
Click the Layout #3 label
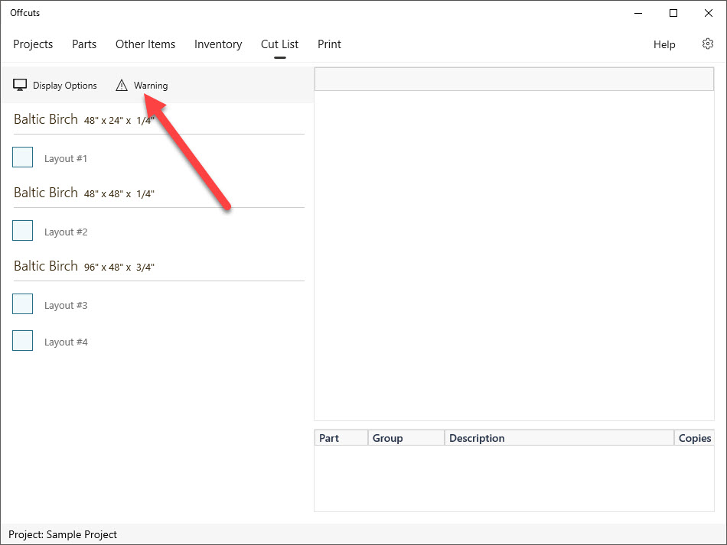66,305
